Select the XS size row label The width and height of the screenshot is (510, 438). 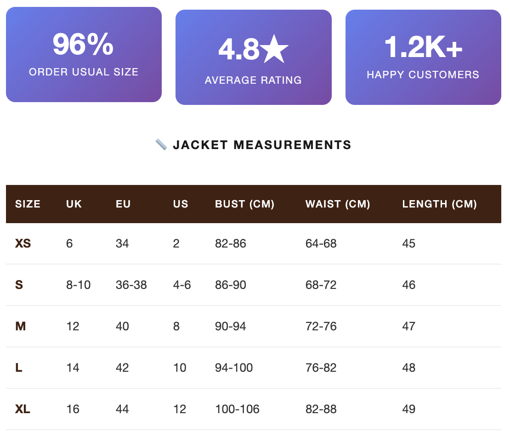pos(23,243)
